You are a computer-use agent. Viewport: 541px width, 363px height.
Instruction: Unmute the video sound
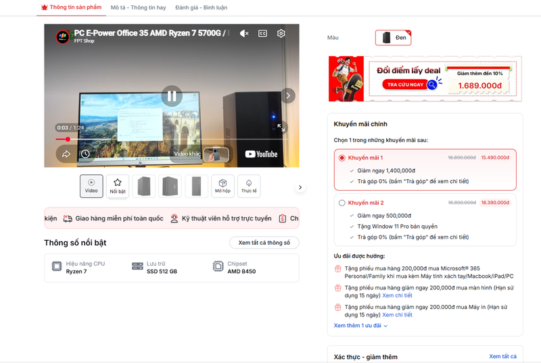coord(244,33)
